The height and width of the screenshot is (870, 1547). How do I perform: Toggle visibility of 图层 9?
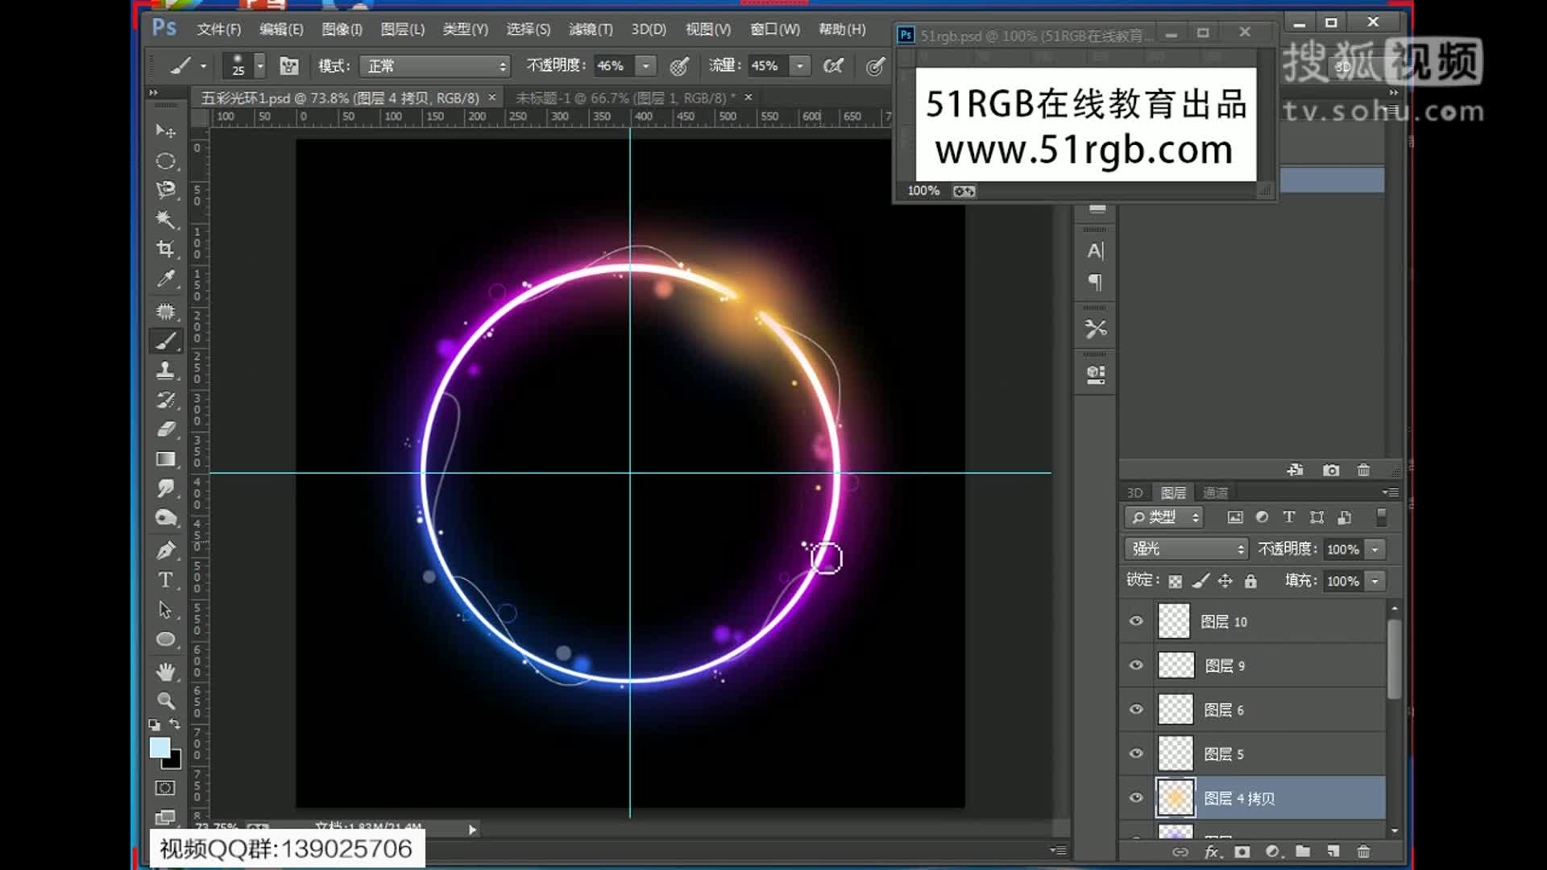1134,665
